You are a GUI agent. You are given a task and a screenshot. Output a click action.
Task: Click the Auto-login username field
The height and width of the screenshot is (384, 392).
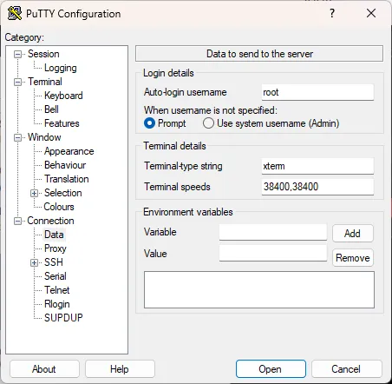click(x=317, y=92)
